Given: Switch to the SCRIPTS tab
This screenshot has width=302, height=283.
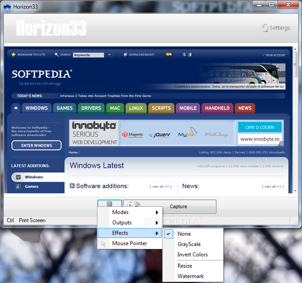Looking at the screenshot, I should click(161, 108).
